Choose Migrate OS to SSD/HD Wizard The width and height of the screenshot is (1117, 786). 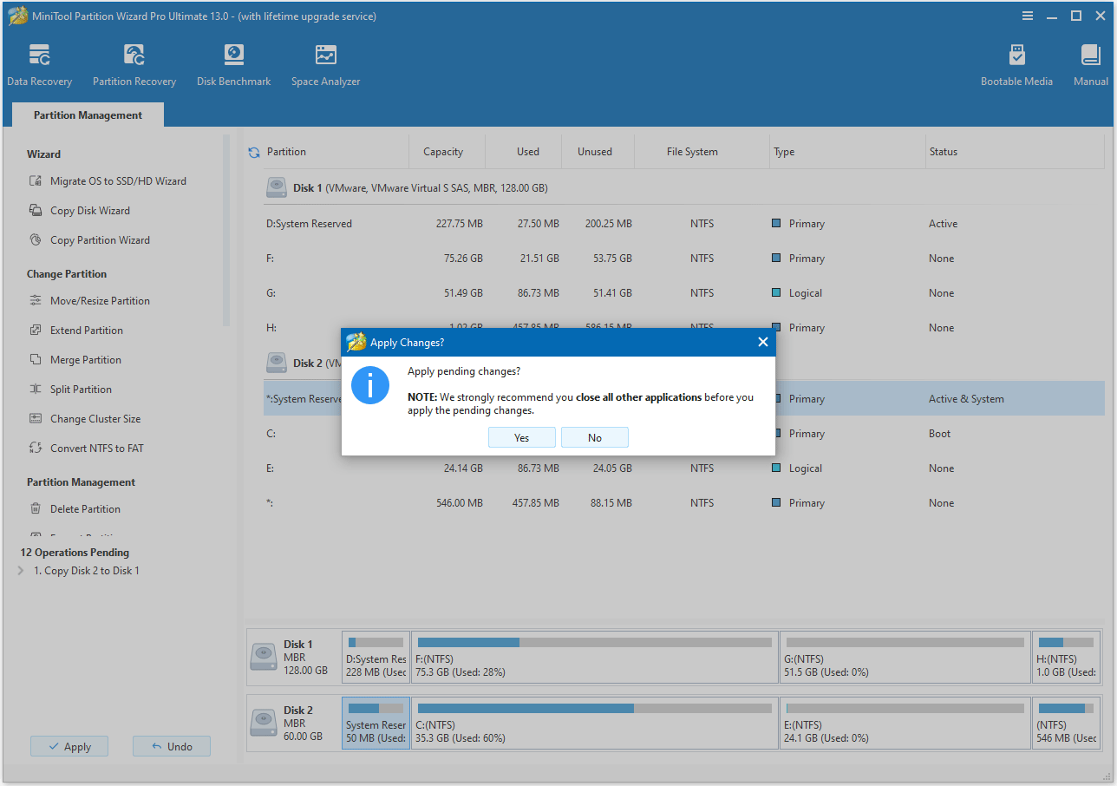[117, 181]
